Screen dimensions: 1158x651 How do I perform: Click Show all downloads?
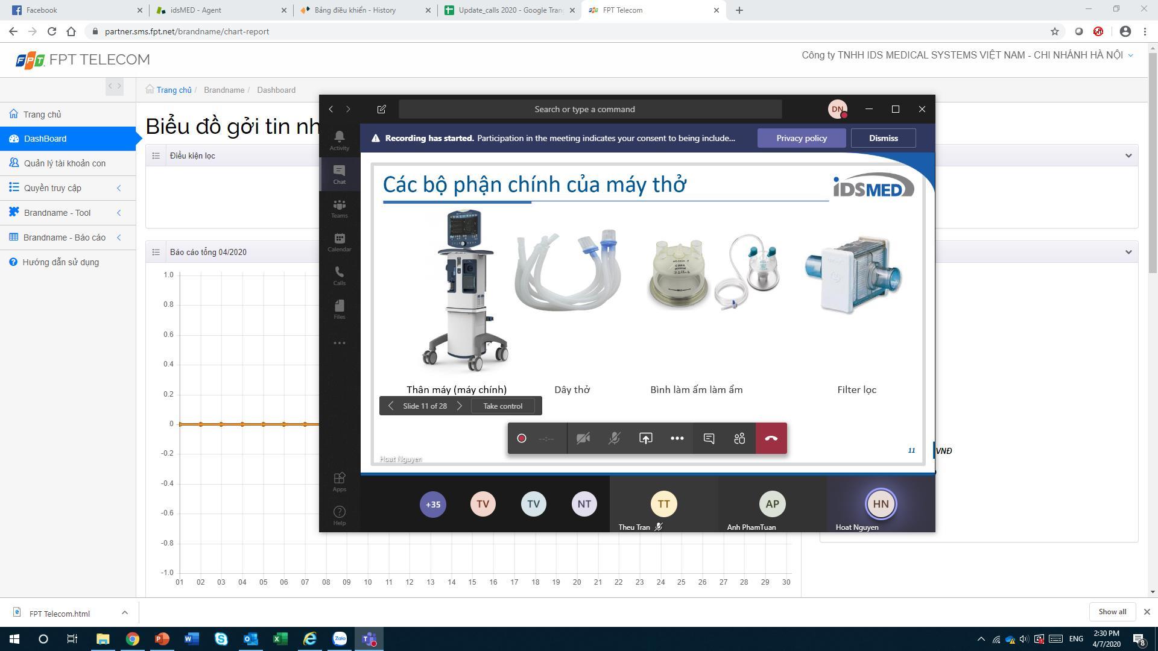coord(1112,611)
